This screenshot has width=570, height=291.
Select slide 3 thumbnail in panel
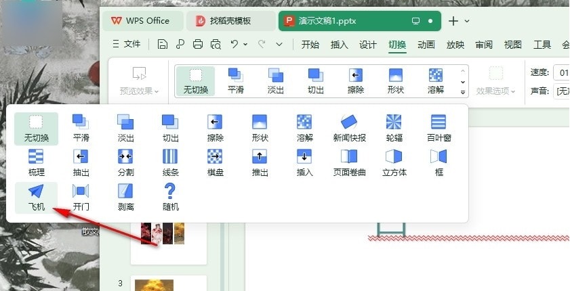pyautogui.click(x=167, y=284)
